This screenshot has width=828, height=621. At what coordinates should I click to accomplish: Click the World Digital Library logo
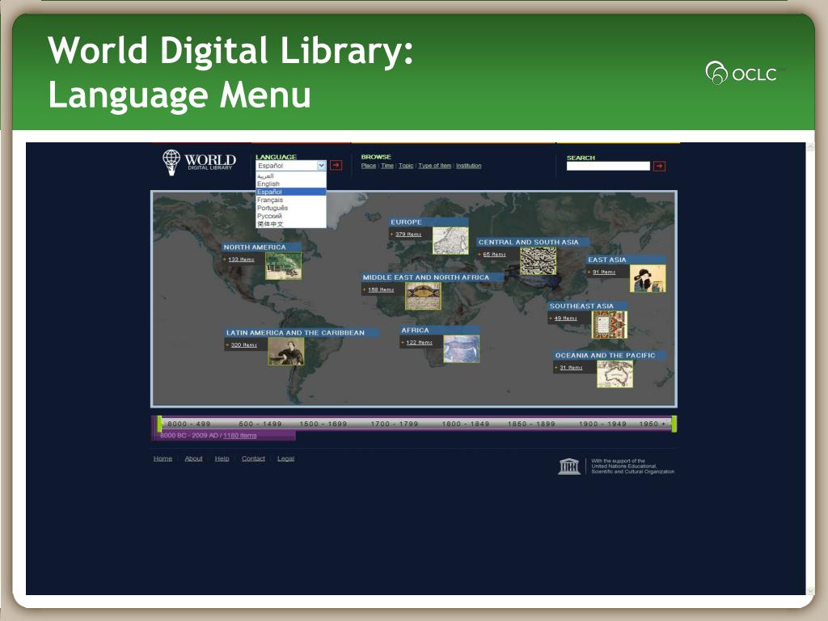tap(199, 162)
